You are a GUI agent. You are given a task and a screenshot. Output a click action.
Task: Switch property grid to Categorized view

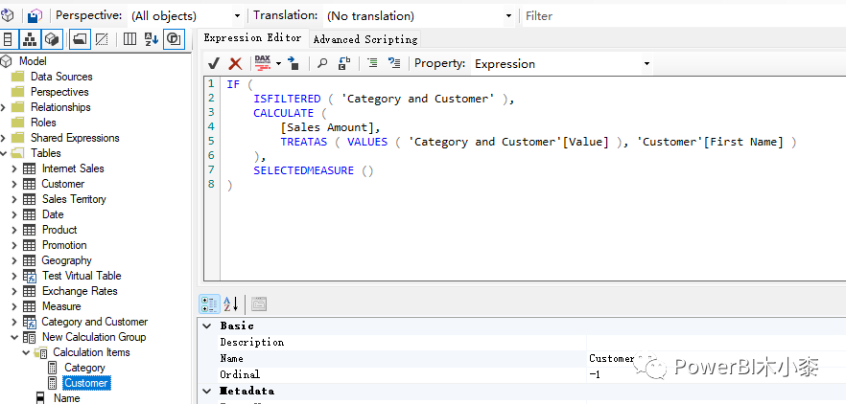(x=209, y=304)
